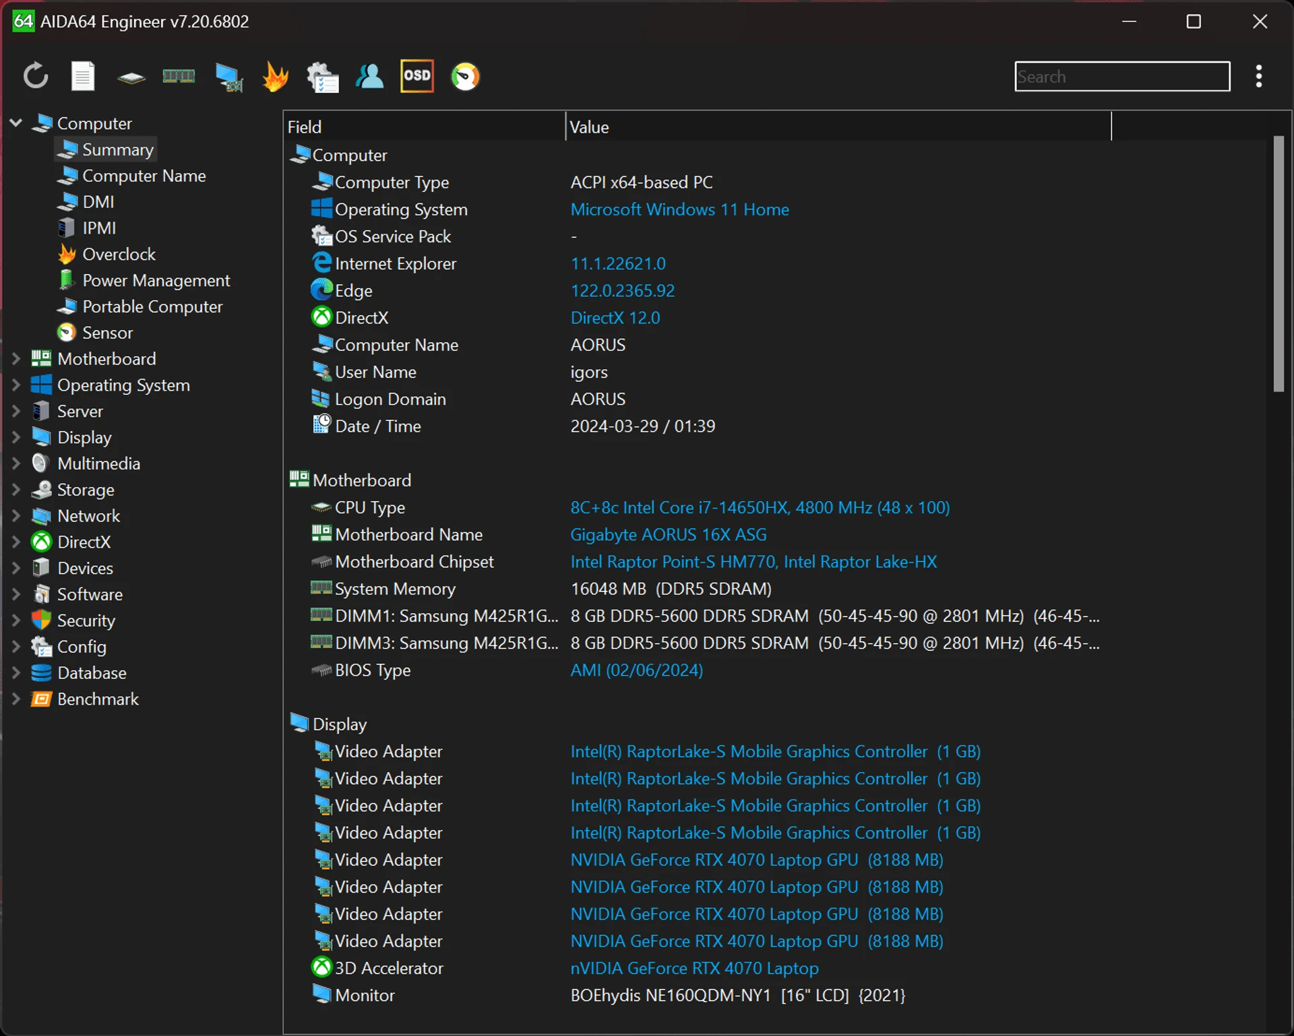This screenshot has height=1036, width=1294.
Task: Open the AMI (02/06/2024) BIOS link
Action: (637, 670)
